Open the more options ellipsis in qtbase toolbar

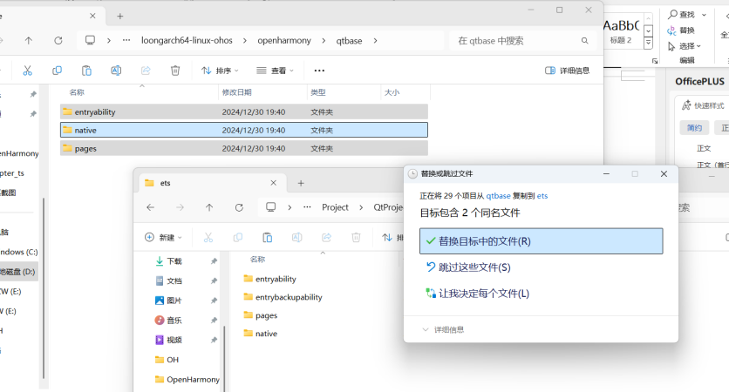[319, 71]
